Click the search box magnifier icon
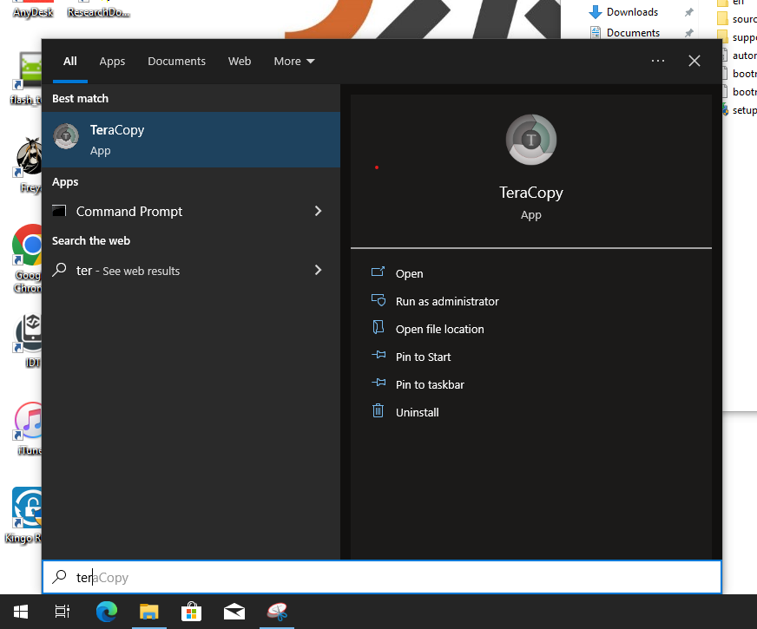Viewport: 757px width, 629px height. tap(59, 576)
